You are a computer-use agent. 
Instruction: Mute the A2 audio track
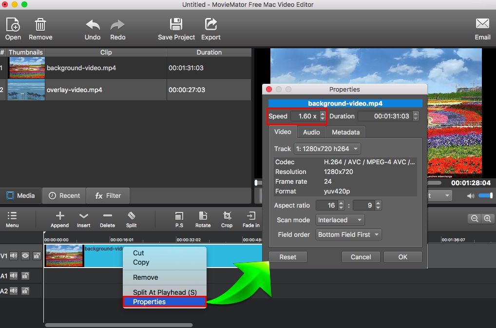(x=14, y=290)
